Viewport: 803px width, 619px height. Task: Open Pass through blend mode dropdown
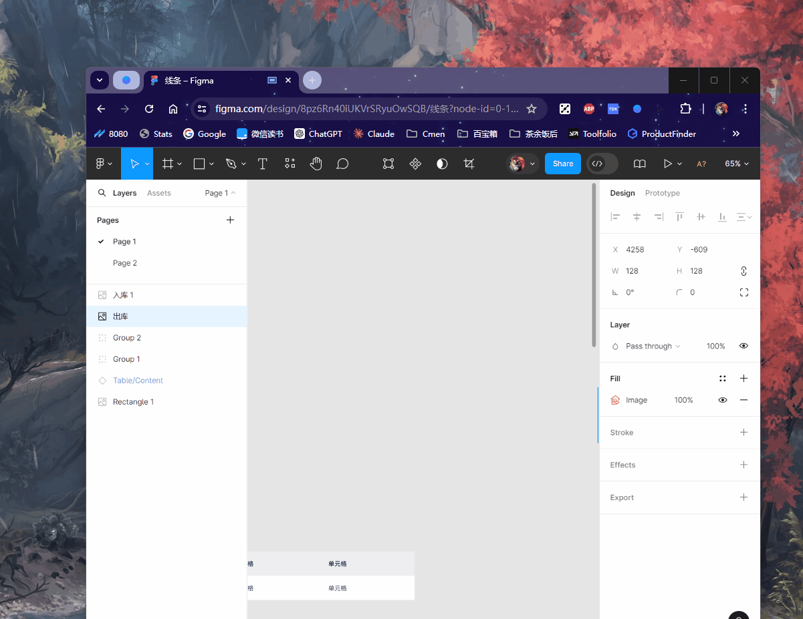(653, 346)
